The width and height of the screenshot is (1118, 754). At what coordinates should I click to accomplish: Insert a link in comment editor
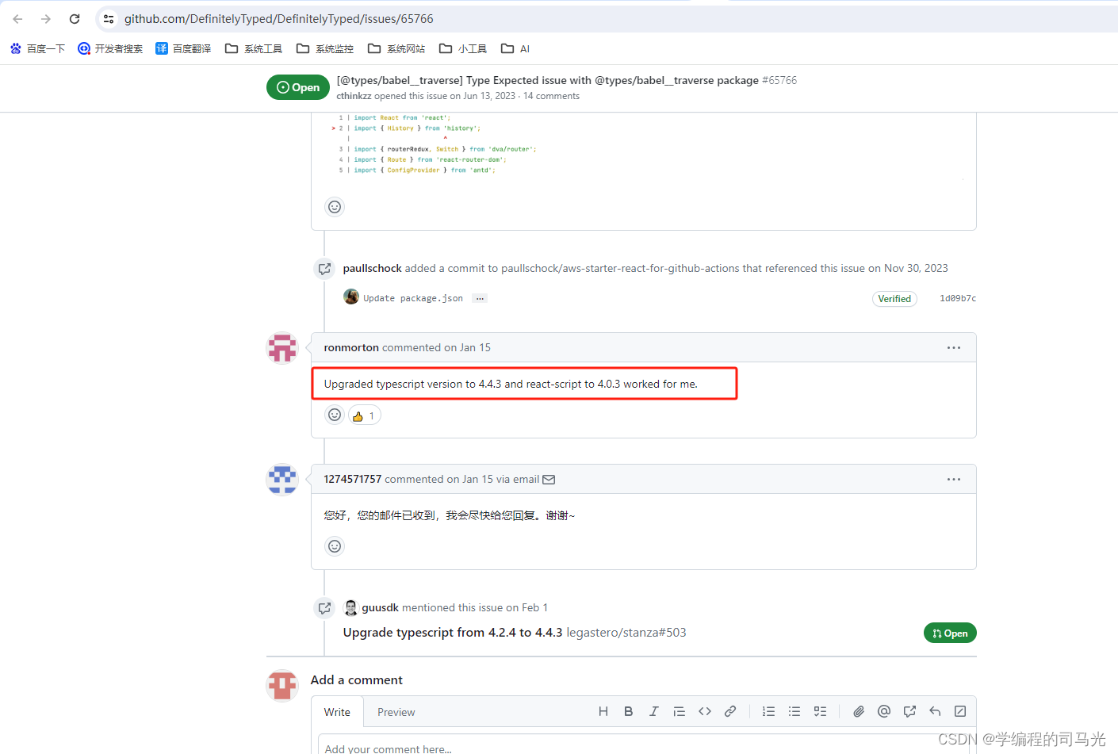pyautogui.click(x=730, y=712)
